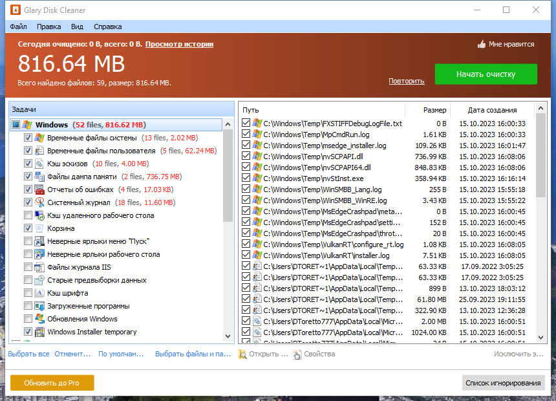Collapse the Windows group using the chevron
The height and width of the screenshot is (401, 556).
tap(228, 125)
